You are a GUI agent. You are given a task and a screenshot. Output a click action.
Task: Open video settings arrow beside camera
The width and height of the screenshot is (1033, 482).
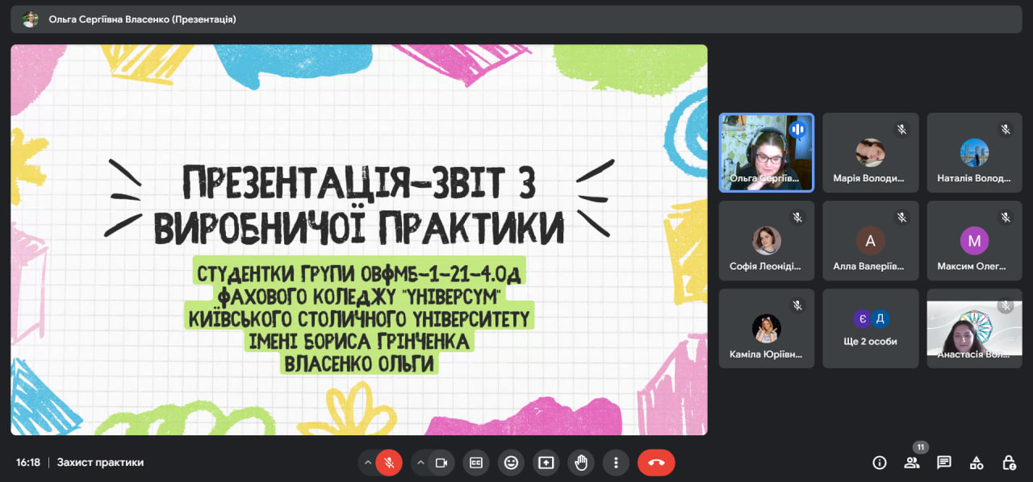pos(420,463)
